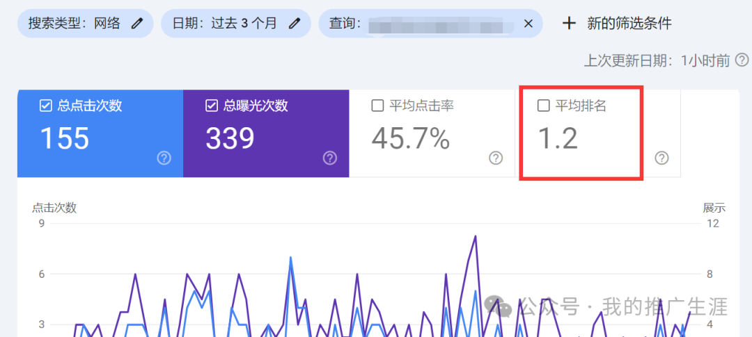This screenshot has width=752, height=337.
Task: Add a new filter condition (新的筛选条件)
Action: pos(629,23)
